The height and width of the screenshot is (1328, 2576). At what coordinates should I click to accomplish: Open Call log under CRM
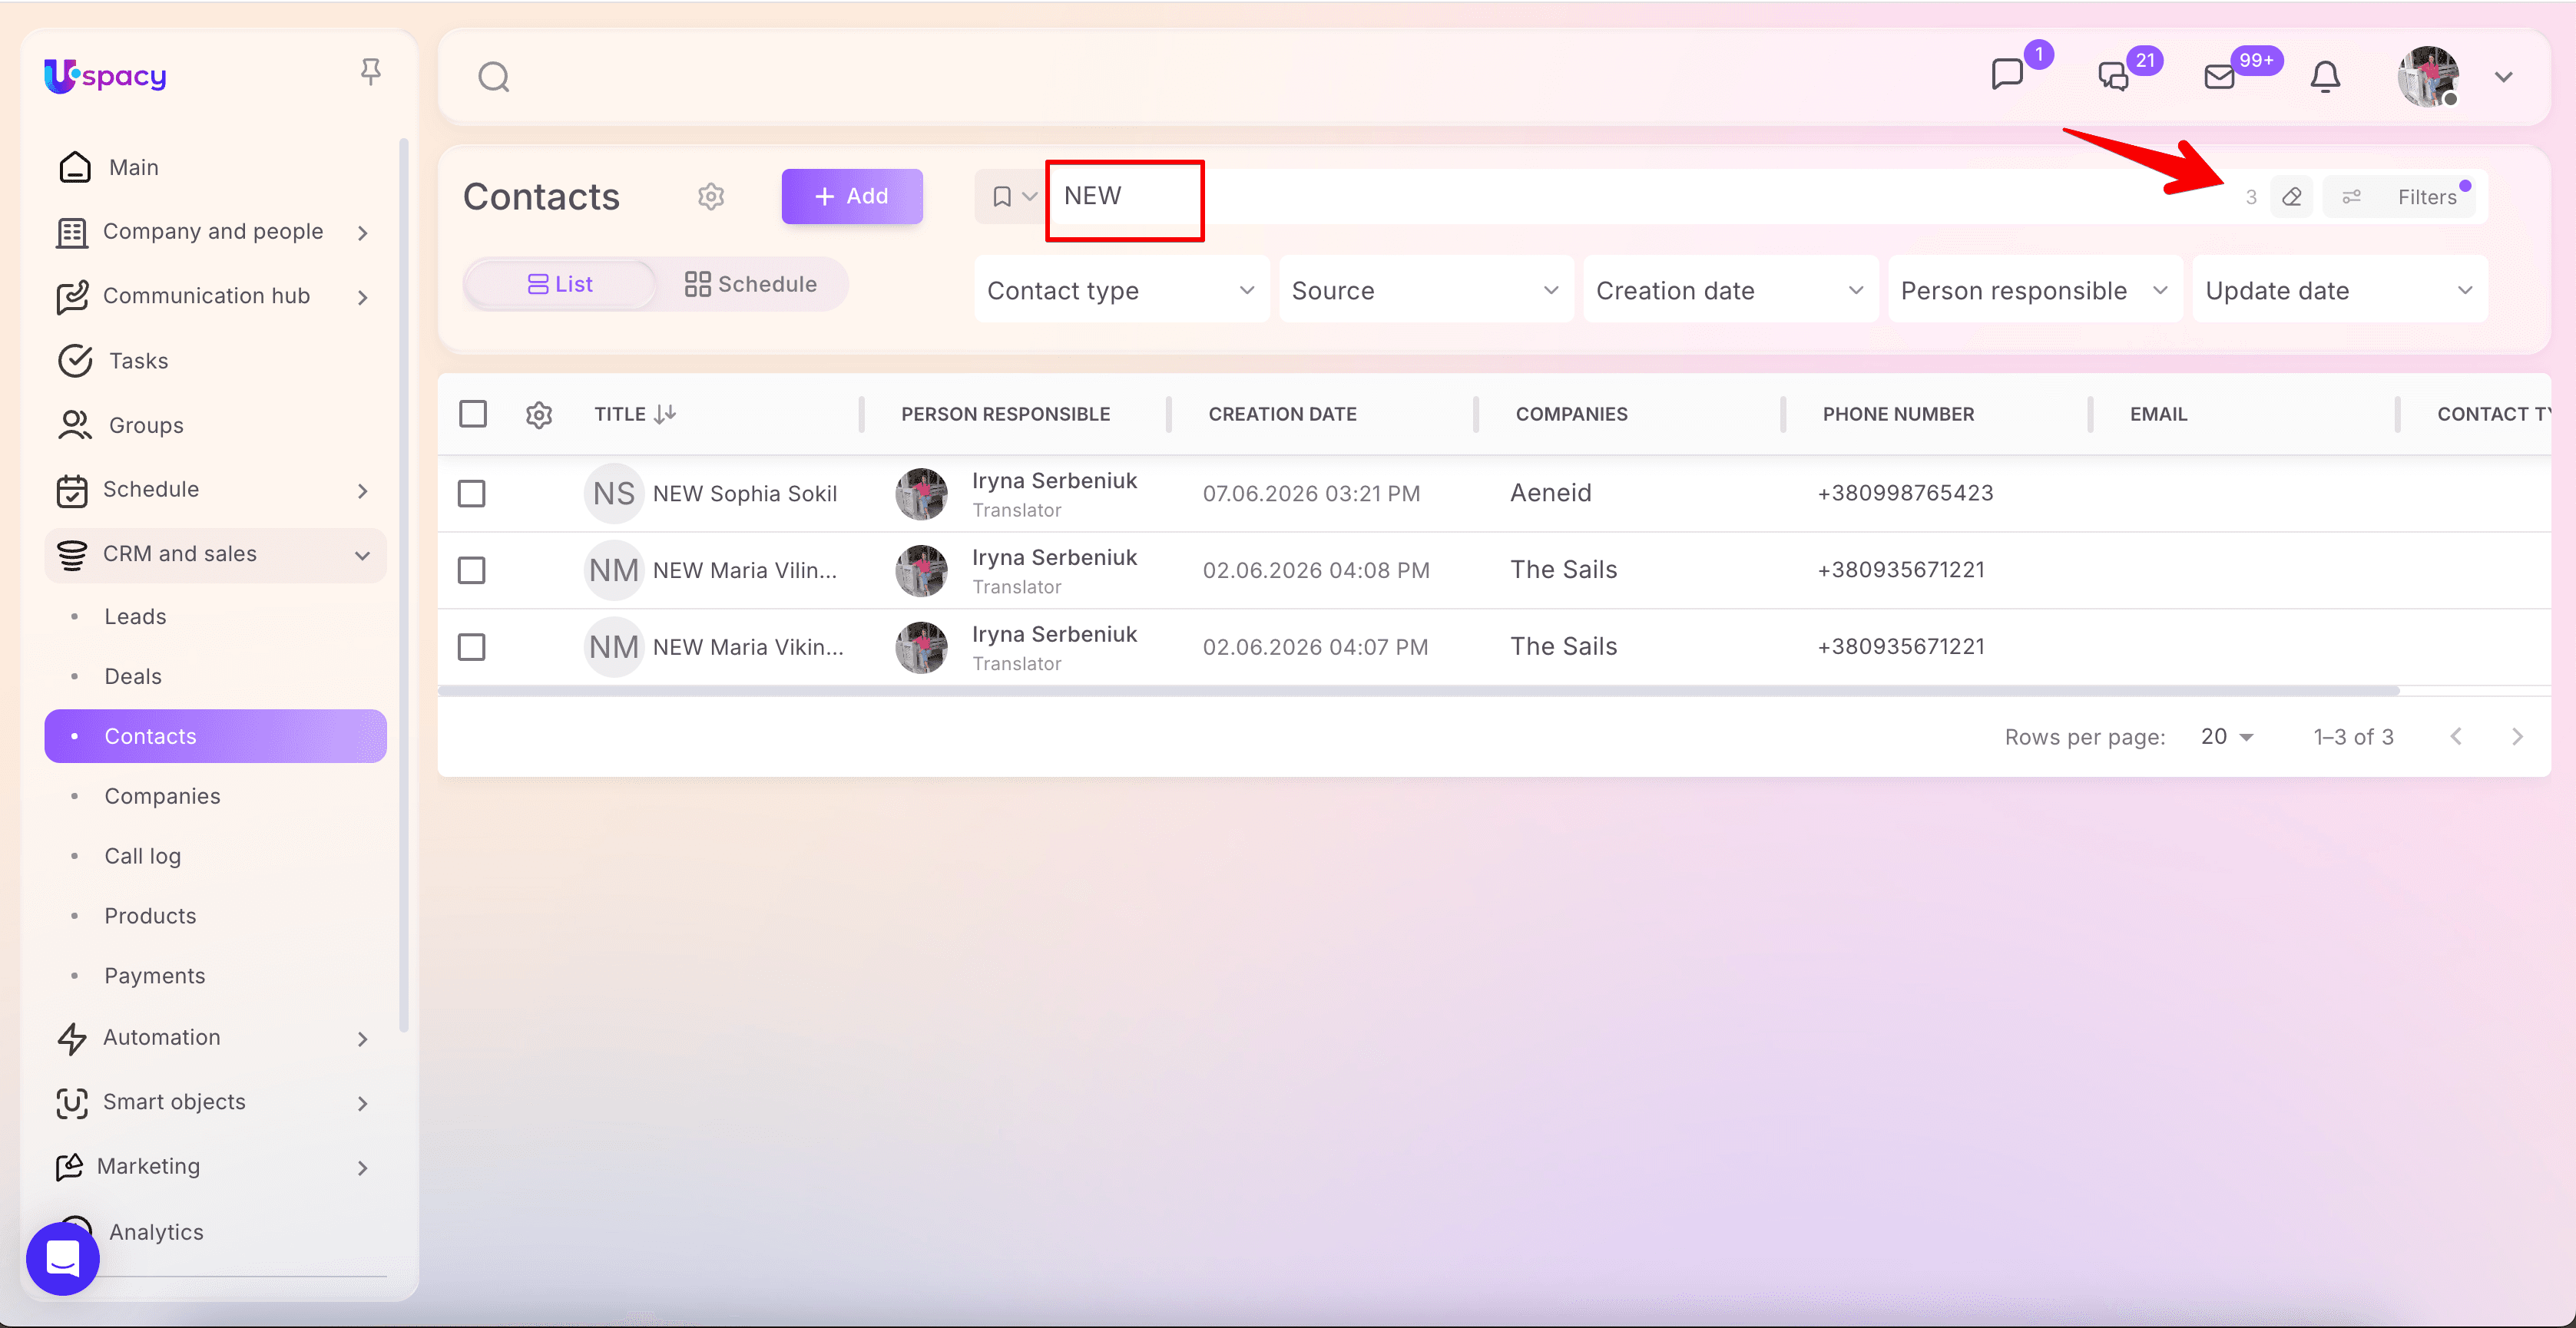(142, 857)
